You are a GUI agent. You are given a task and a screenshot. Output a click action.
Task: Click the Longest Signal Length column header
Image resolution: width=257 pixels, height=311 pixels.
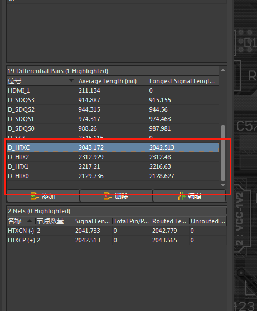[x=183, y=81]
